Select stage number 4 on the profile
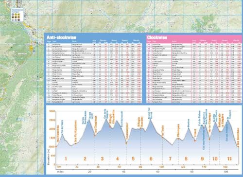This screenshot has width=243, height=177. [118, 159]
